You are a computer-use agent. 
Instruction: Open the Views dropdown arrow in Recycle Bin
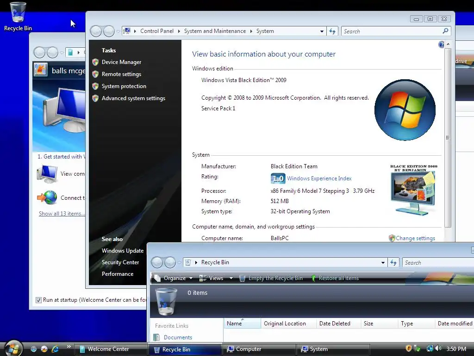231,278
